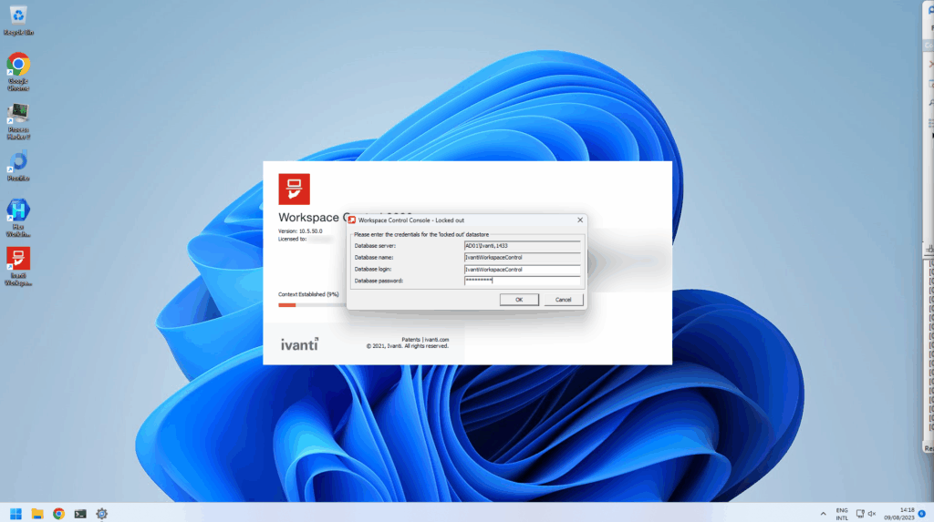Open the Windows Start menu

(x=16, y=514)
